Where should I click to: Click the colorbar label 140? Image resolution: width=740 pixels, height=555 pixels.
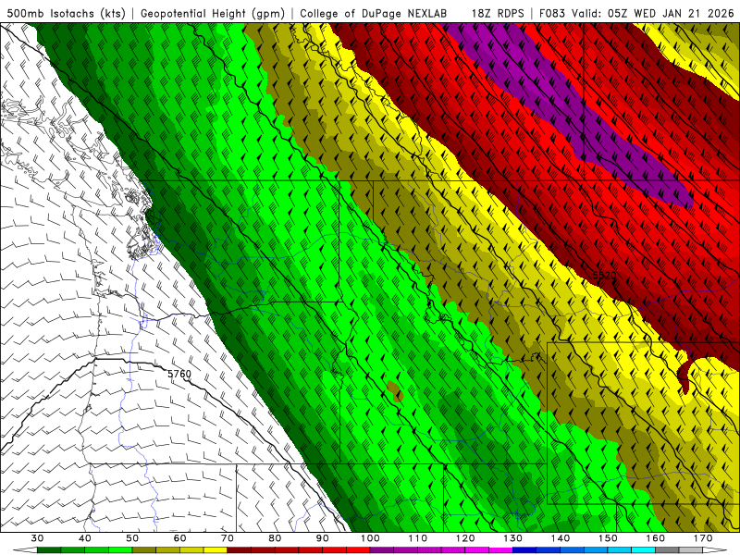(561, 538)
